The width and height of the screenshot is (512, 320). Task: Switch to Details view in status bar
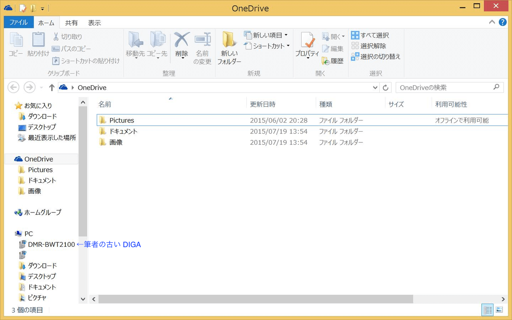[488, 310]
